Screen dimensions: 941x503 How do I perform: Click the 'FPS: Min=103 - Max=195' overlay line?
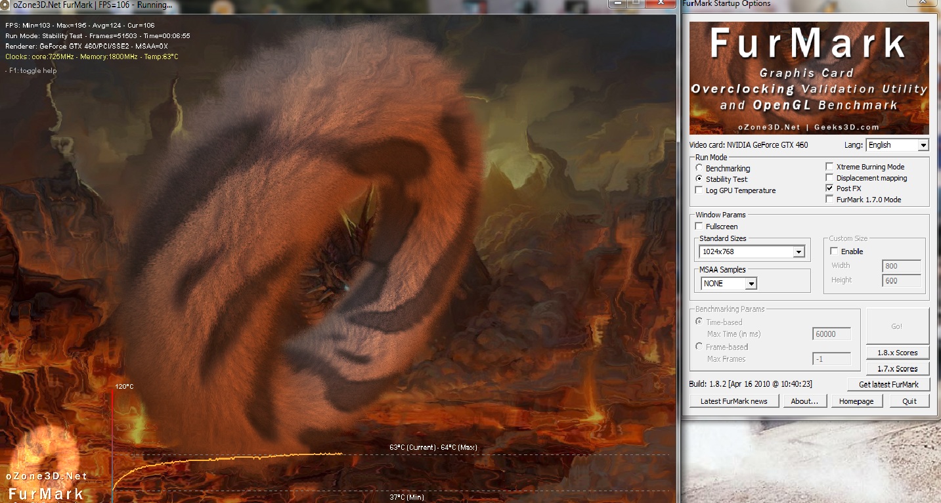[81, 24]
